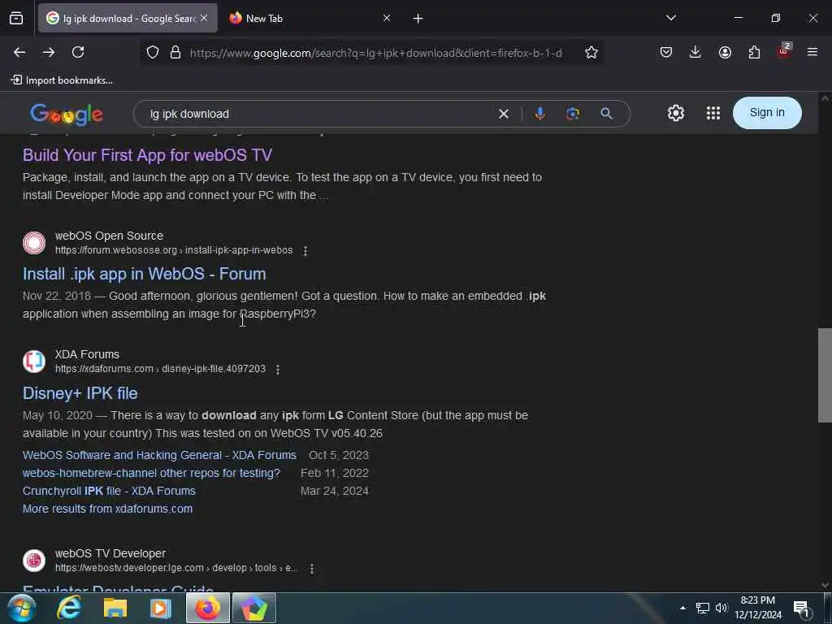Reload the current page
Viewport: 832px width, 624px height.
(78, 52)
